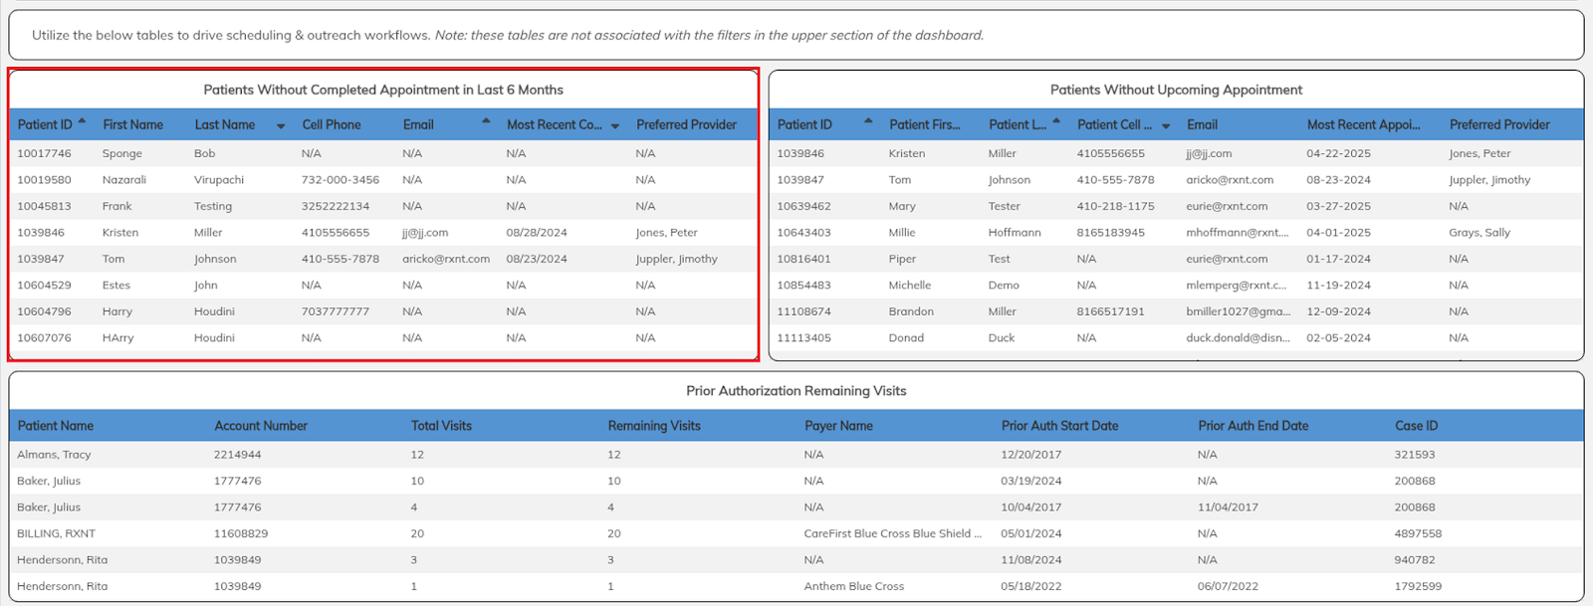Sort by Preferred Provider in Last 6 Months table
This screenshot has height=606, width=1593.
pos(686,124)
